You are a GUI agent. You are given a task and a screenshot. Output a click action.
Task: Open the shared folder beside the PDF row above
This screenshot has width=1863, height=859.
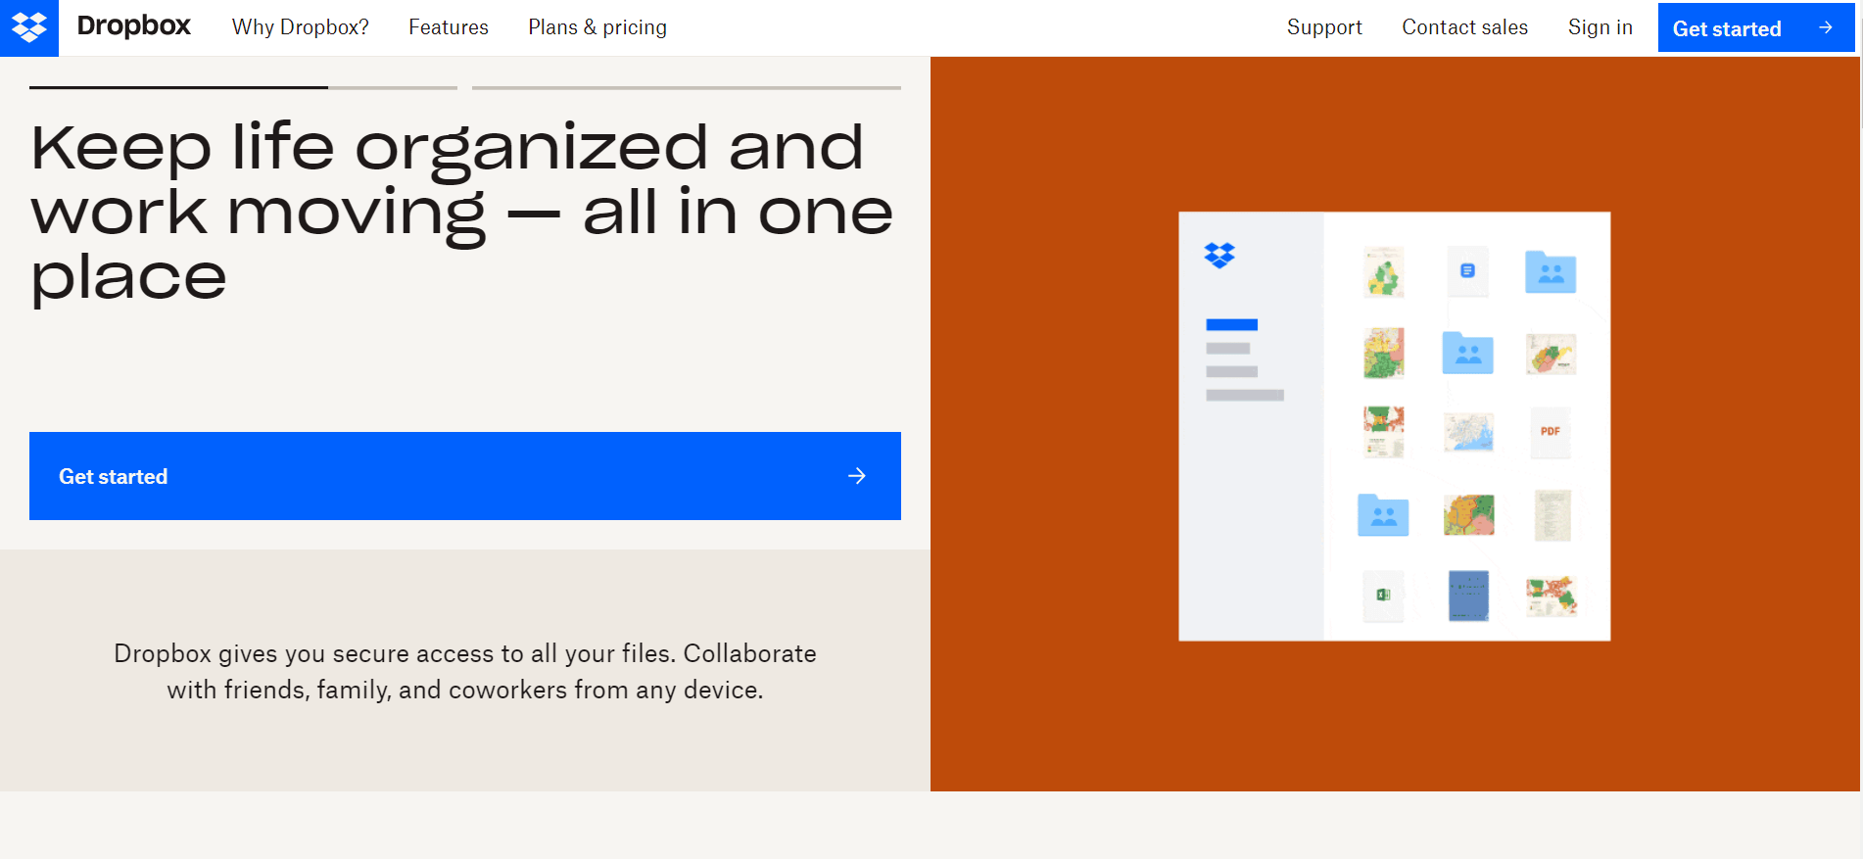pyautogui.click(x=1467, y=353)
